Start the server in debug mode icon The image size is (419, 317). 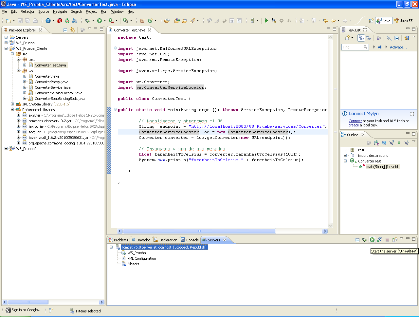(x=365, y=240)
